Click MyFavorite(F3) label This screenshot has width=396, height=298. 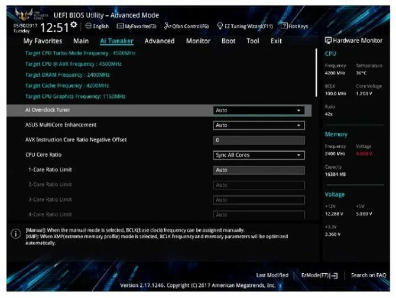point(141,26)
